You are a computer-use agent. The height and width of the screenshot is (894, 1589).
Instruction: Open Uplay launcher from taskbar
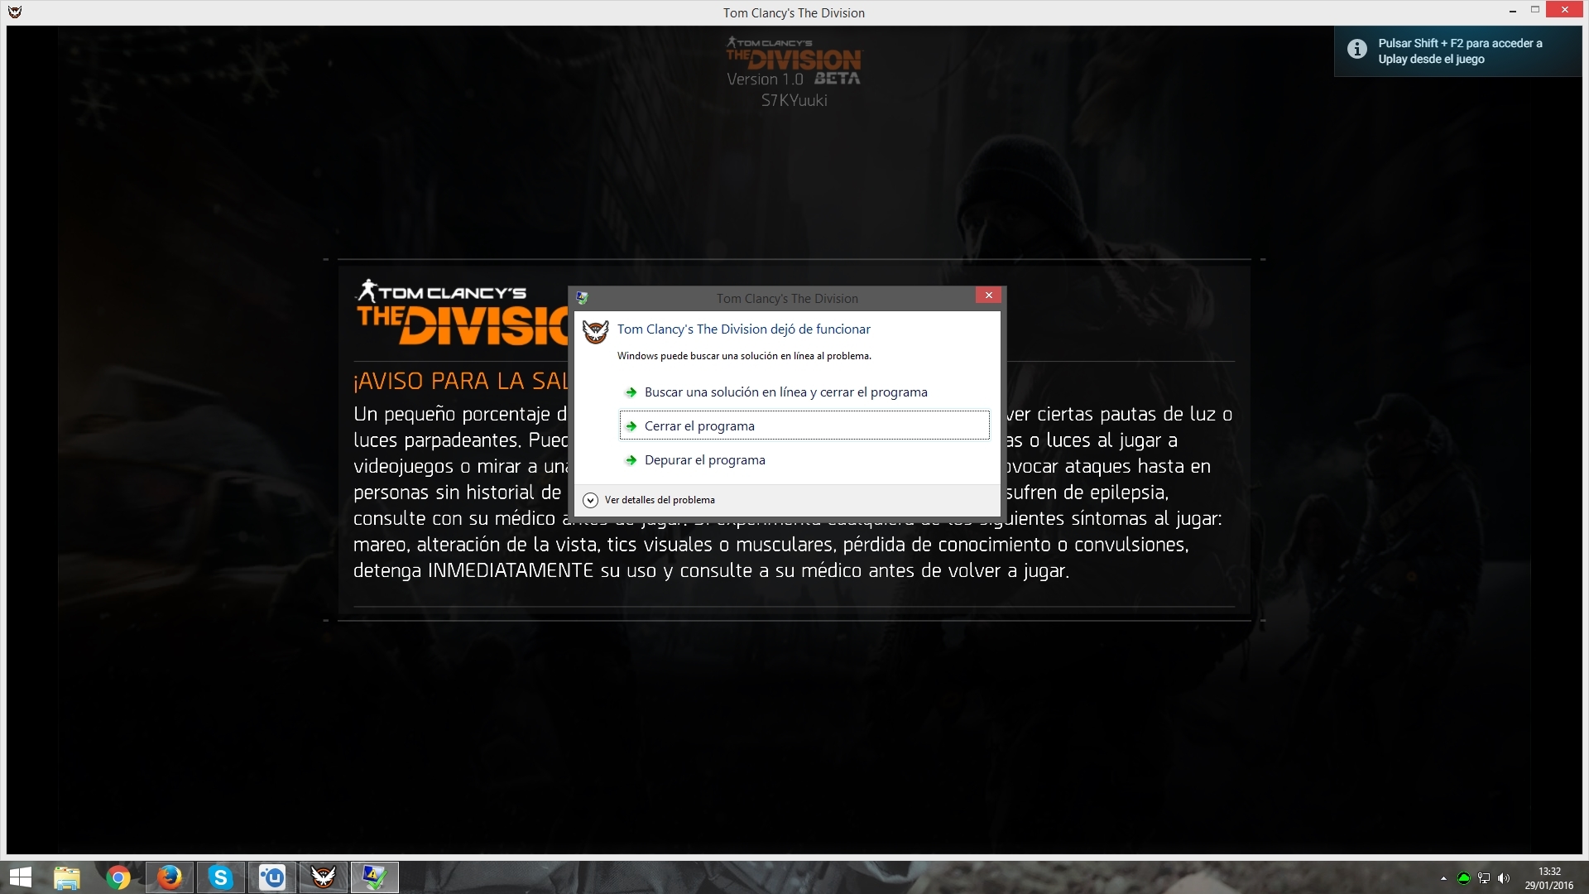pyautogui.click(x=272, y=877)
